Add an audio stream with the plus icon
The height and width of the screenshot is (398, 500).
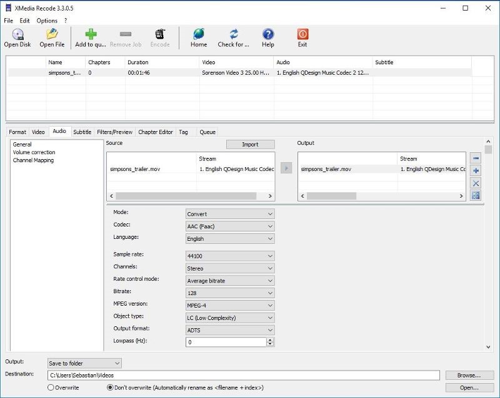click(x=476, y=170)
